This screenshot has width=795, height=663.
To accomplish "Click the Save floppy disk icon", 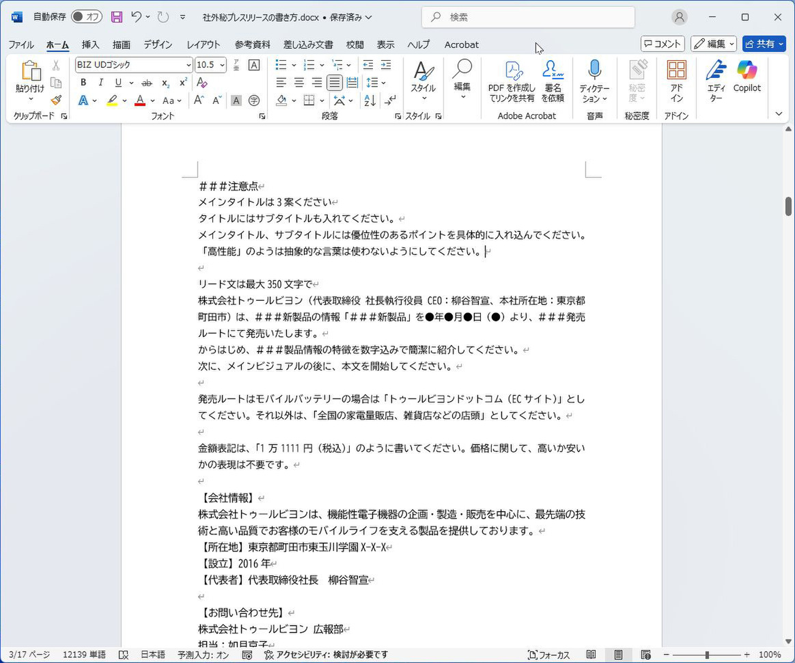I will pos(117,17).
